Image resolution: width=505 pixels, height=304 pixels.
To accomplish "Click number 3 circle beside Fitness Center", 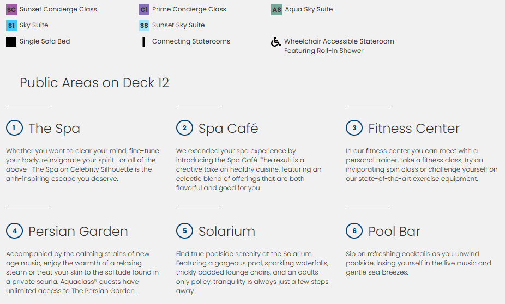I will coord(354,128).
